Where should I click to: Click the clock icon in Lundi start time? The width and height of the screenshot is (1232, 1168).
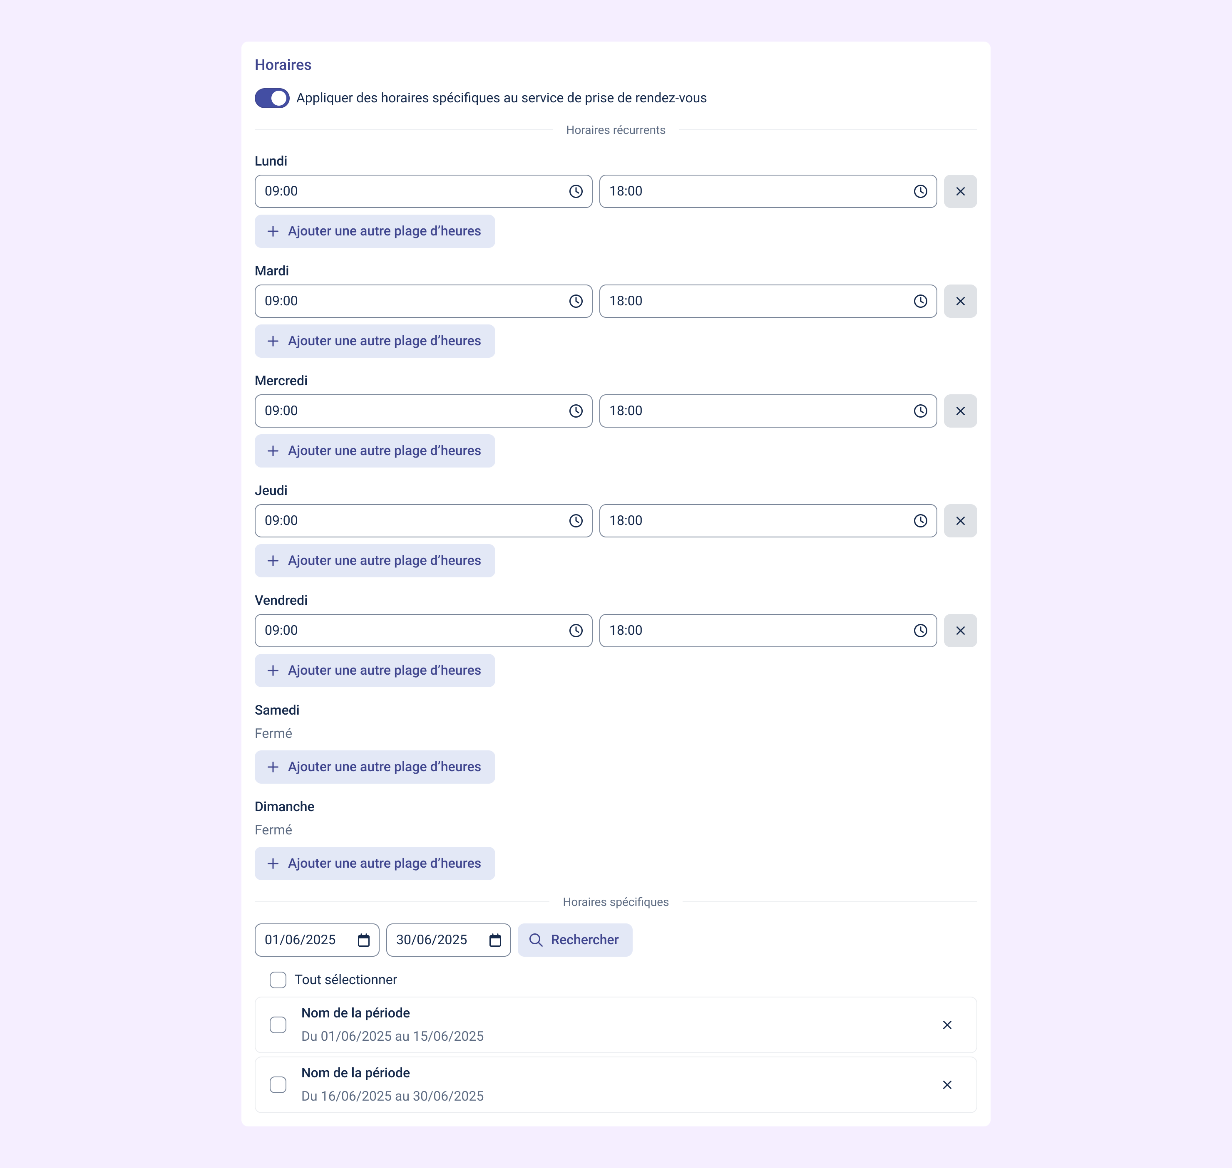(576, 191)
